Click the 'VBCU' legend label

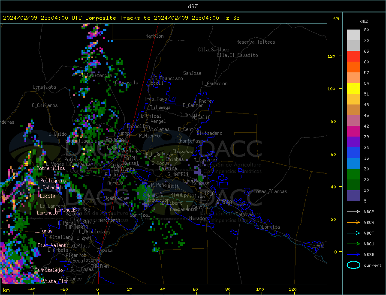click(x=369, y=244)
